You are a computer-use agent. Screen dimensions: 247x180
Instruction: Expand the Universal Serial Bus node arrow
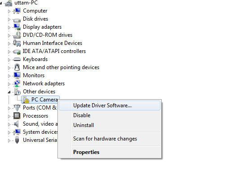coord(9,140)
